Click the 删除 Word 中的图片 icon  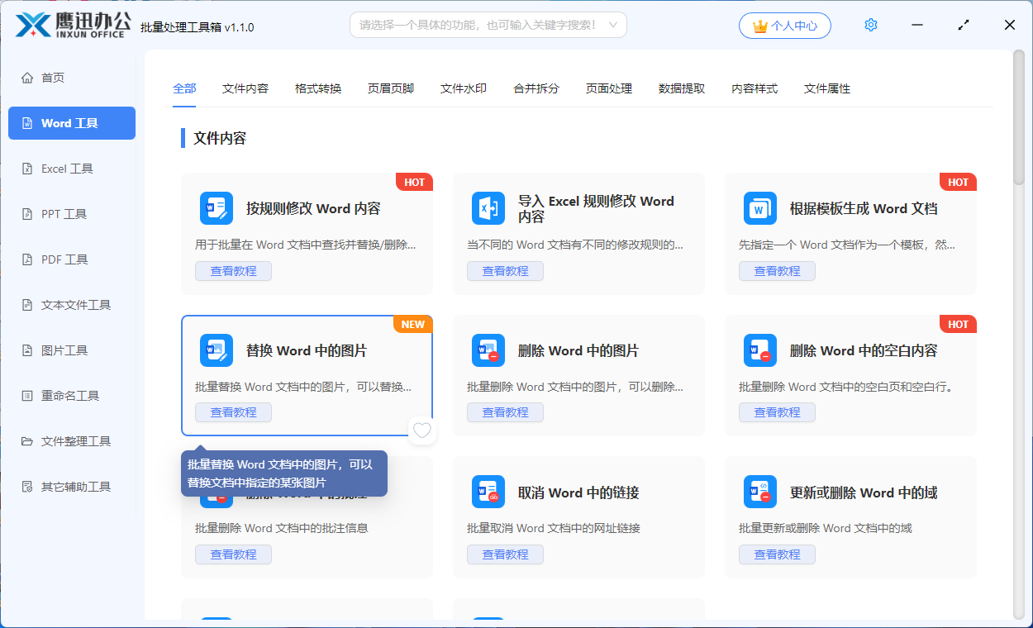[x=488, y=350]
